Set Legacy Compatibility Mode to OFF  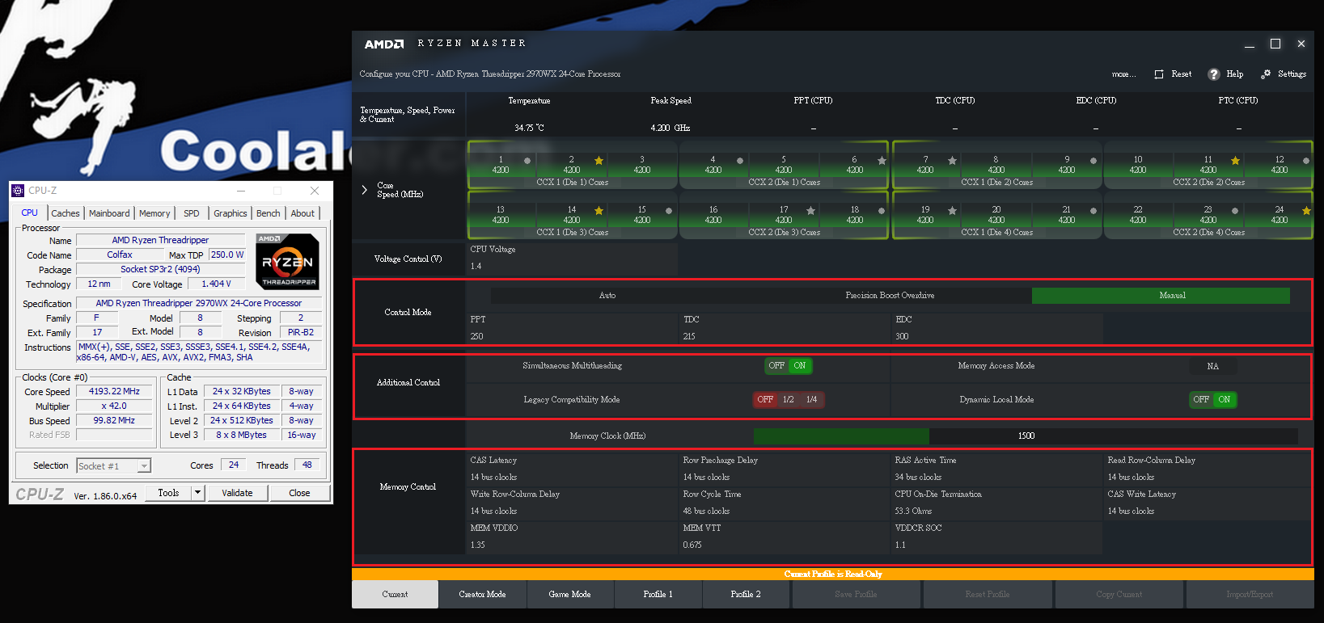pos(765,400)
